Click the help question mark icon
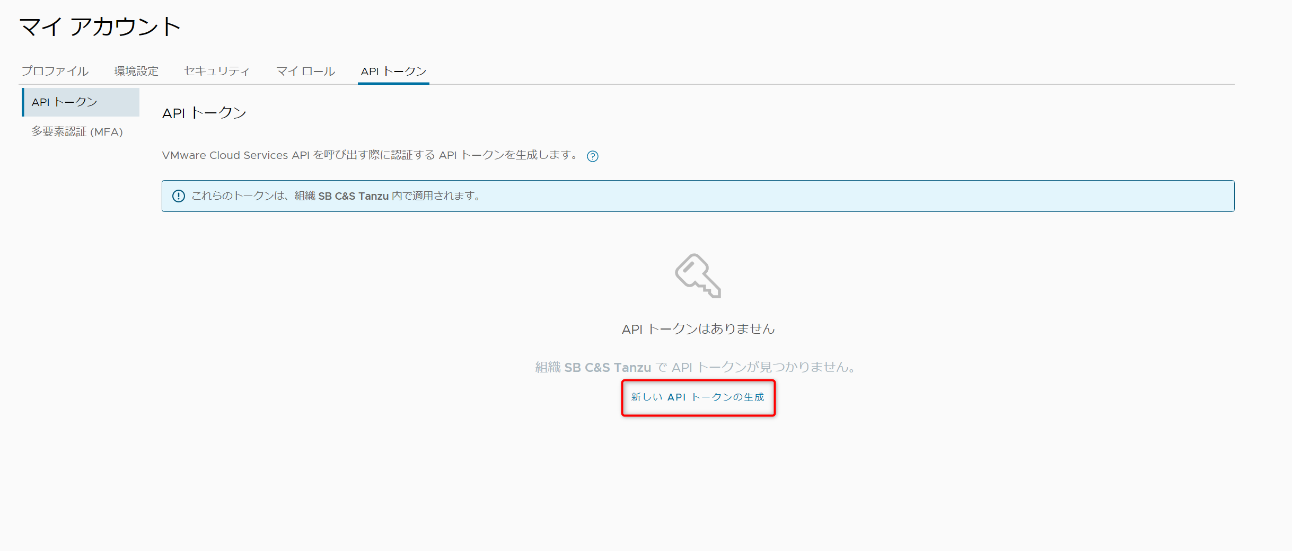The image size is (1292, 551). point(592,156)
